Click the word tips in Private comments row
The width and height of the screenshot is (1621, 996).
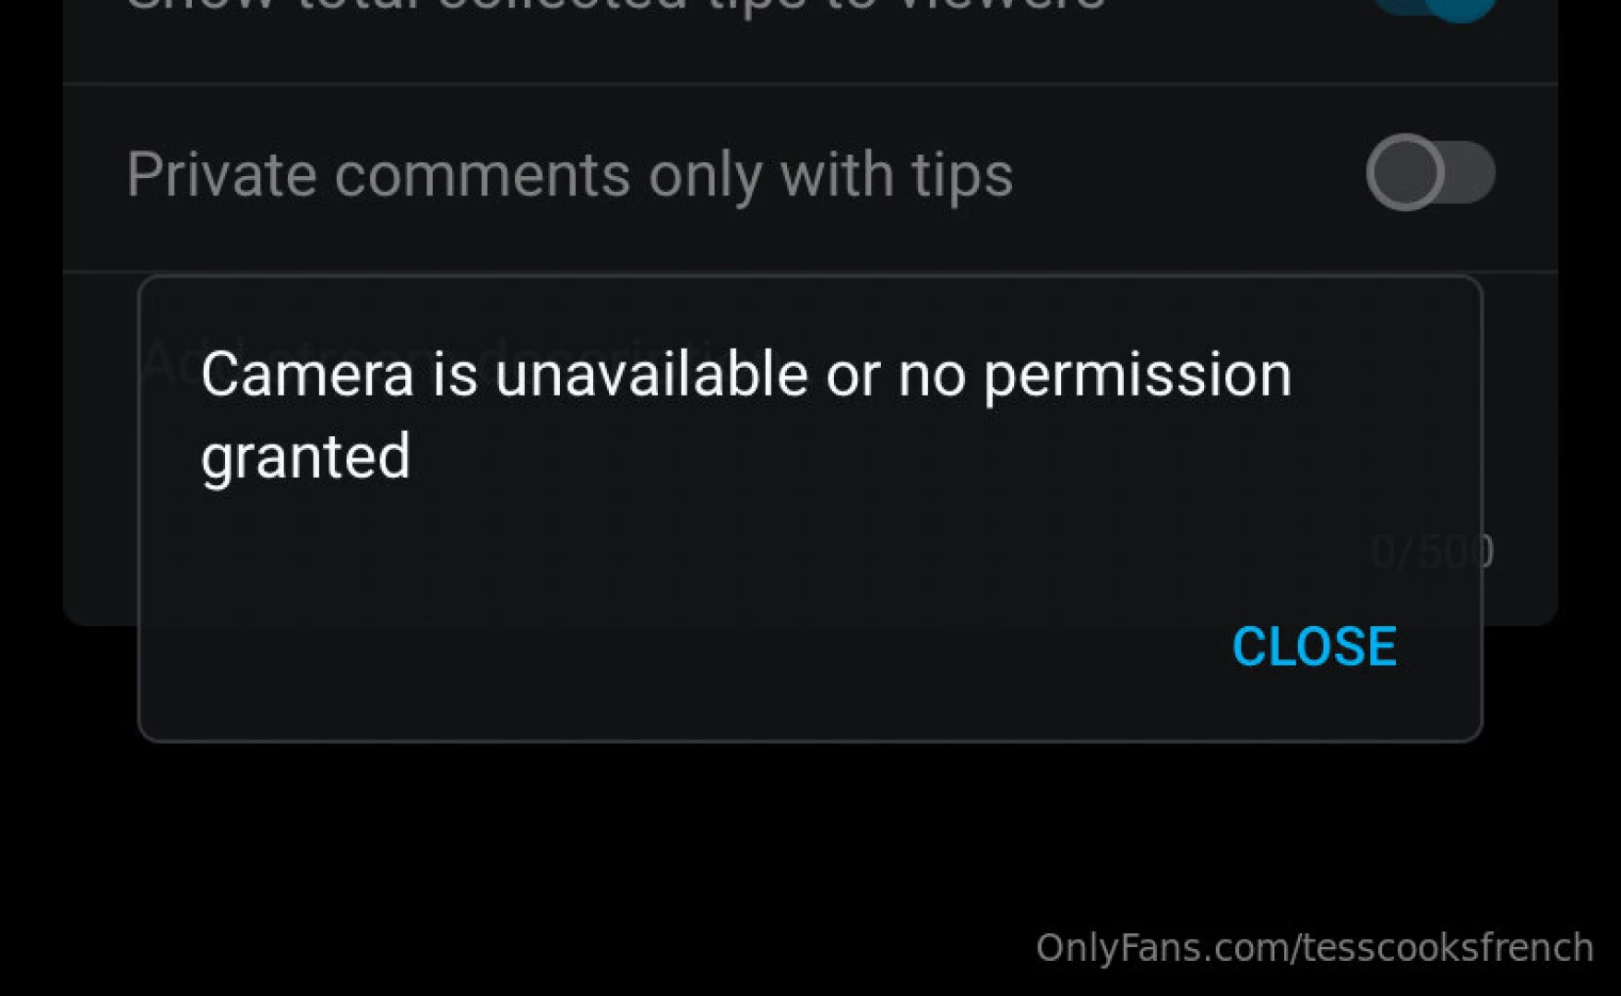tap(962, 177)
